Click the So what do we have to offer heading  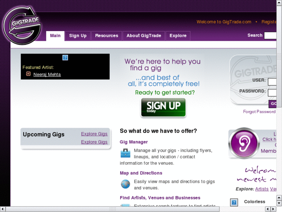point(158,131)
